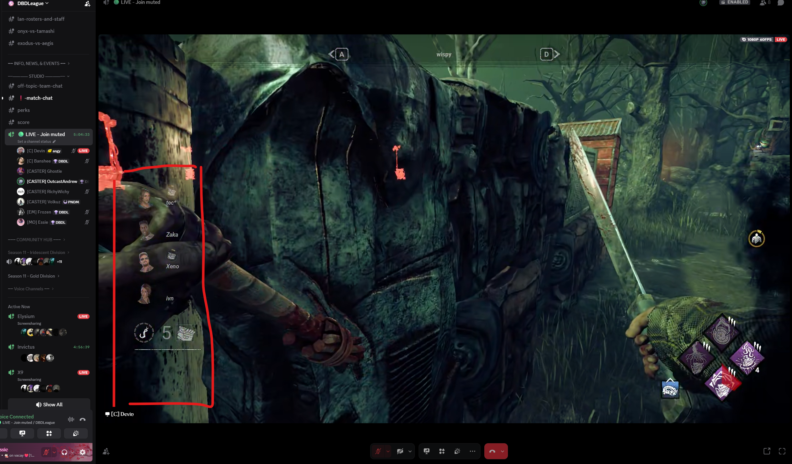Expand Season 11 - Iridescent Division category

coord(39,252)
